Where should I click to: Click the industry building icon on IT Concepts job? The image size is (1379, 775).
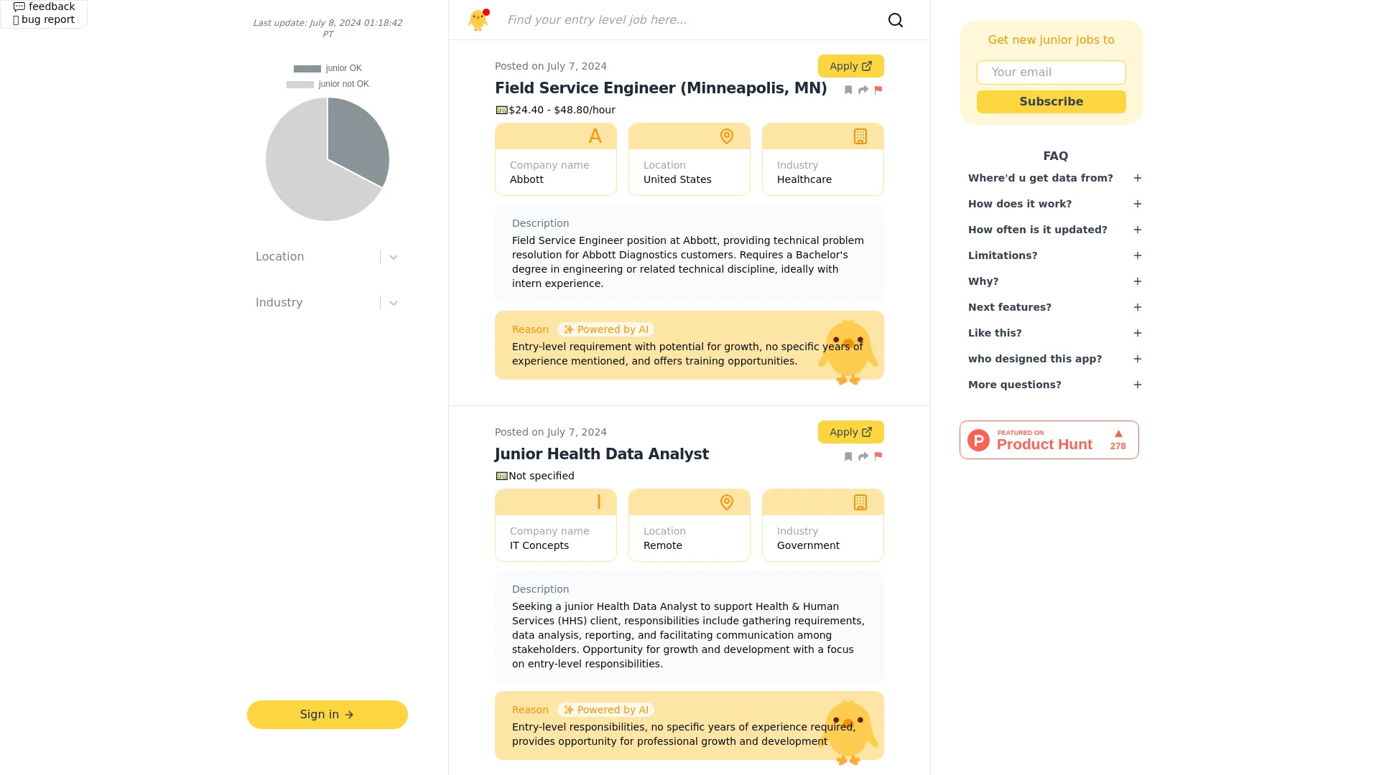(x=860, y=502)
